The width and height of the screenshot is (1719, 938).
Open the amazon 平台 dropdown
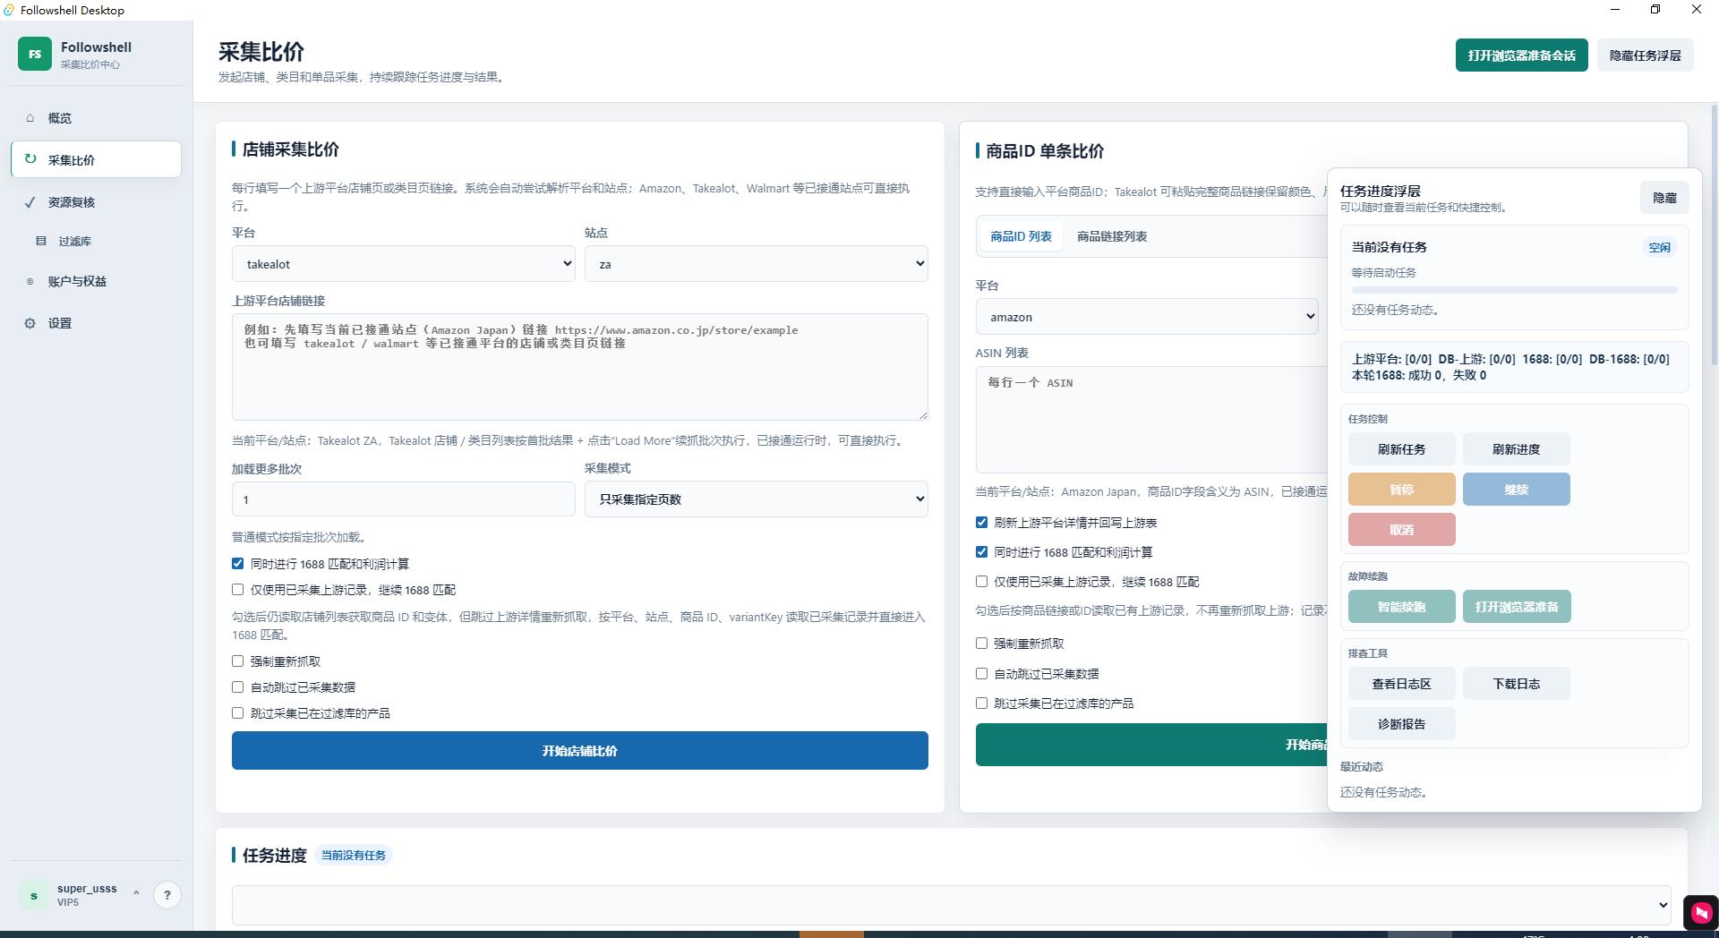click(1147, 317)
